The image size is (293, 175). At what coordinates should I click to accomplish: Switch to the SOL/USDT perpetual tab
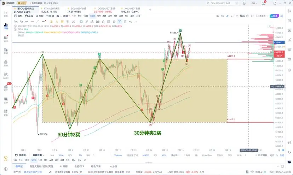[77, 10]
